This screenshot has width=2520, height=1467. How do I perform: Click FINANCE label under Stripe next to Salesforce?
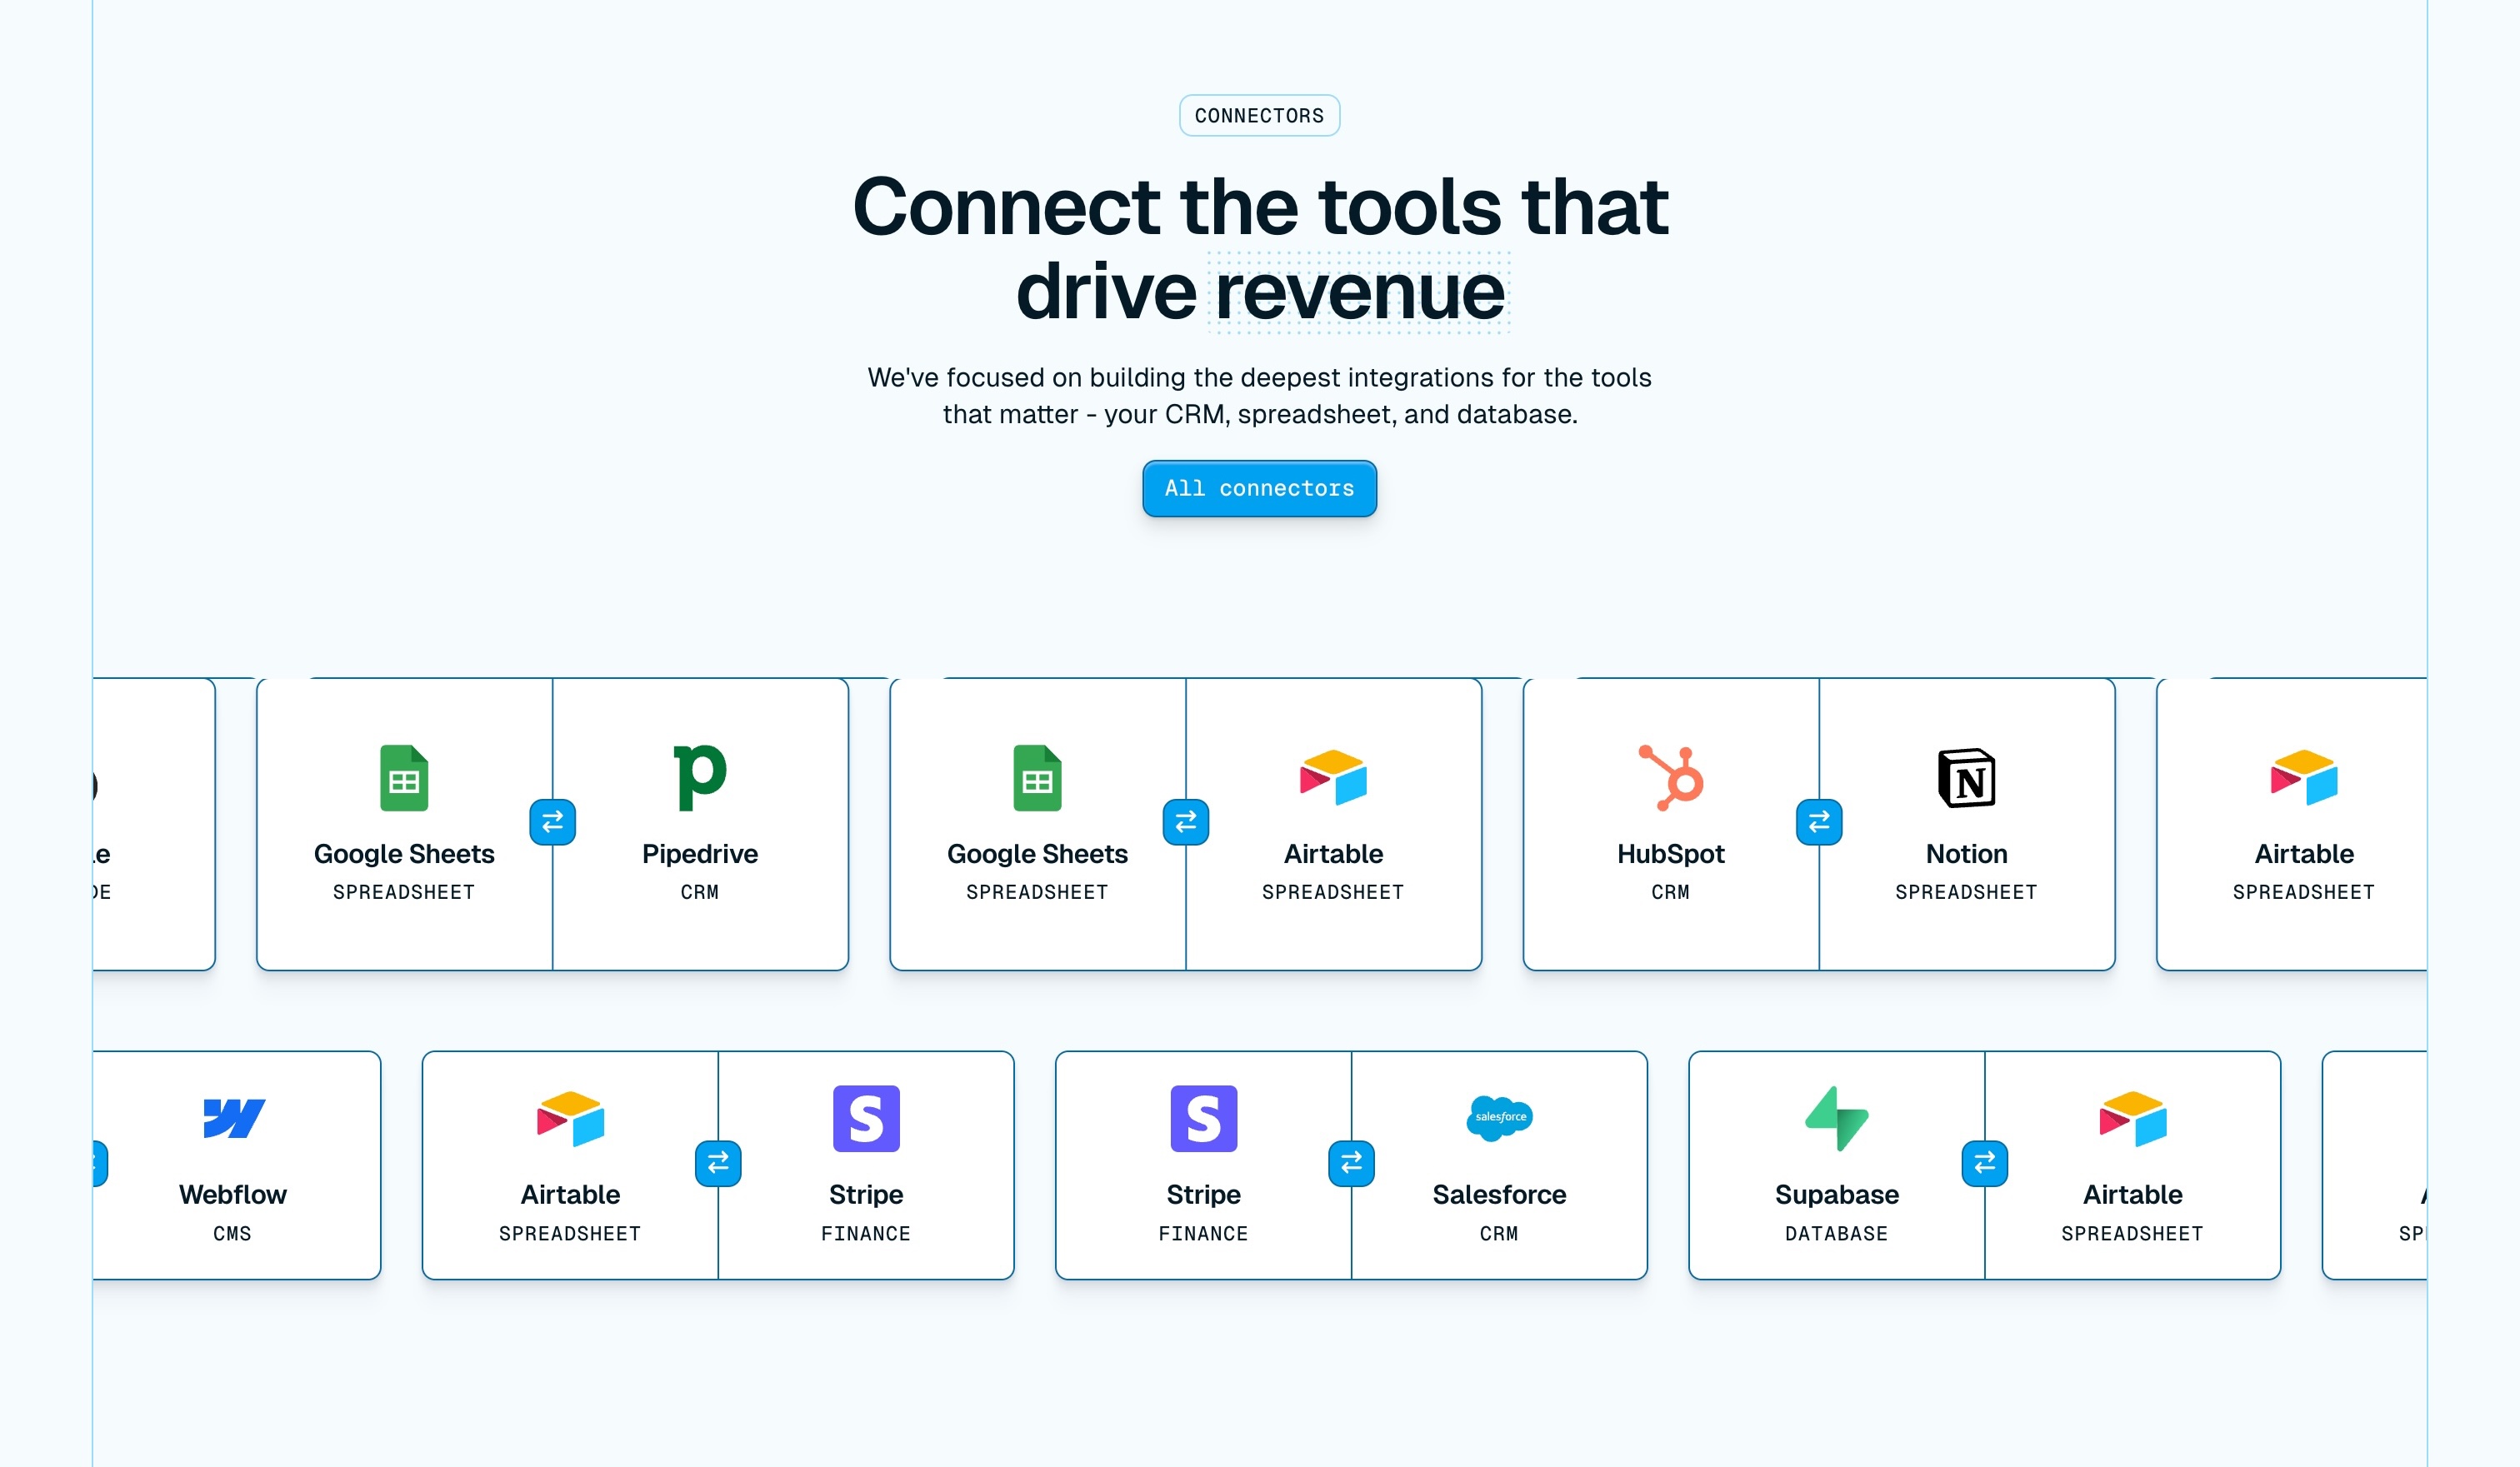click(1204, 1234)
